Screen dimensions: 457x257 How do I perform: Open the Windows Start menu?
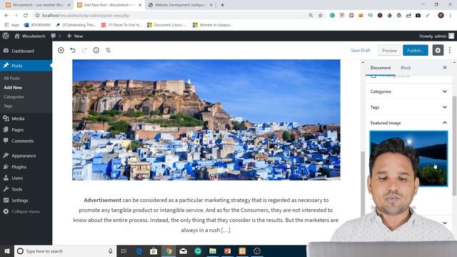(7, 251)
